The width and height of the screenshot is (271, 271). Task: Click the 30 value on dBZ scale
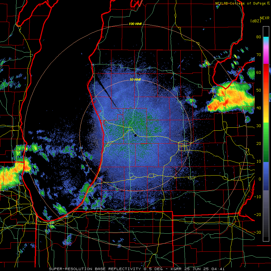pyautogui.click(x=259, y=126)
